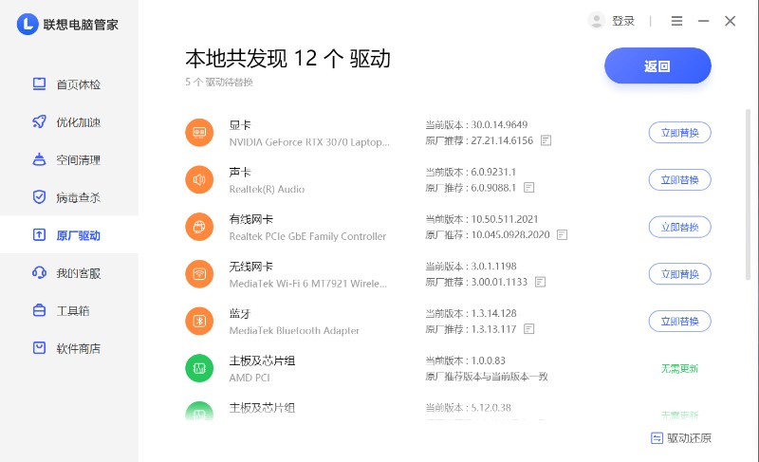The width and height of the screenshot is (759, 462).
Task: Click the sound card (声卡) speaker icon
Action: pos(199,179)
